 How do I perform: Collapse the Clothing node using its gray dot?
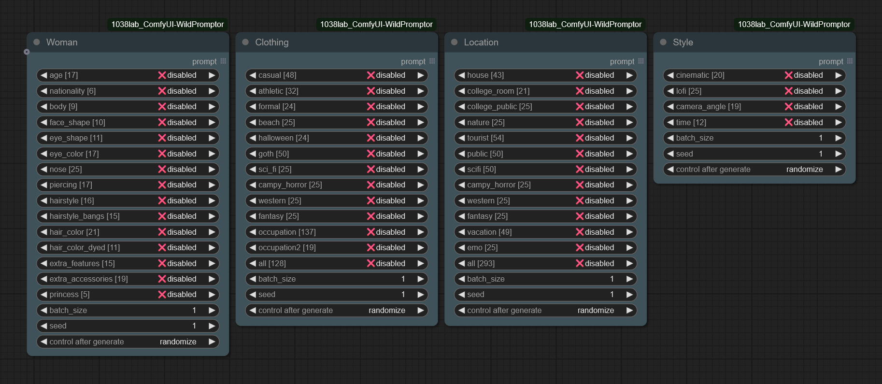click(x=245, y=42)
